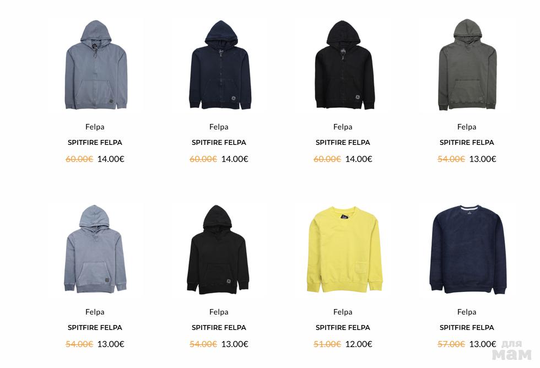Click SPITFIRE FELPA title under yellow sweatshirt
Viewport: 540px width, 368px height.
coord(343,328)
